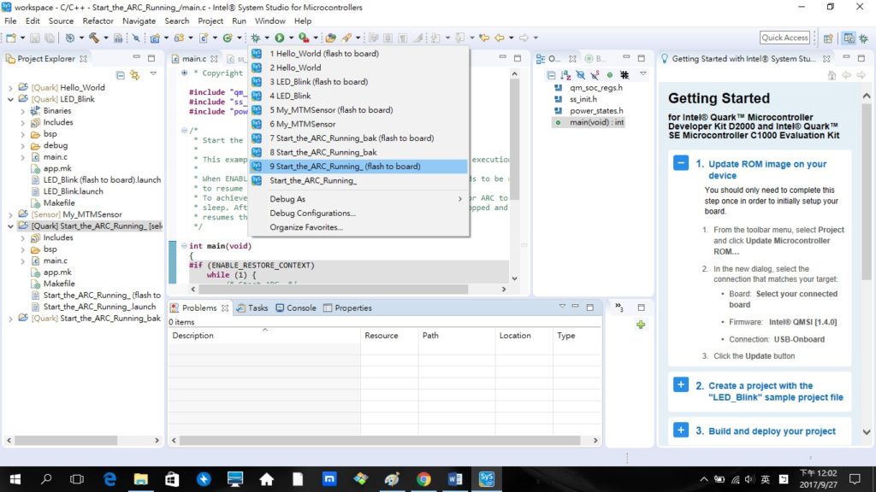Click the Description column header in Problems
Viewport: 876px width, 492px height.
click(264, 335)
